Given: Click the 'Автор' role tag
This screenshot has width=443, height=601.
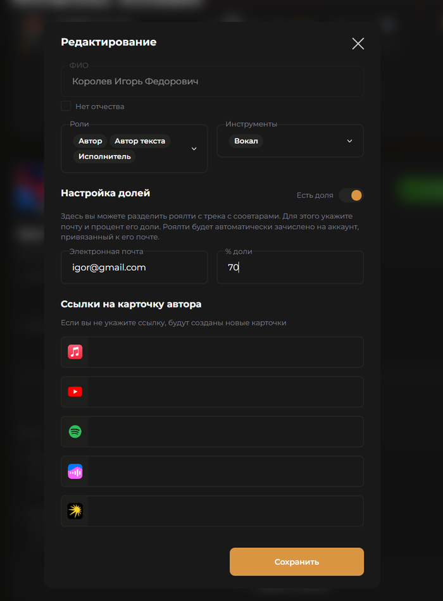Looking at the screenshot, I should click(x=90, y=141).
